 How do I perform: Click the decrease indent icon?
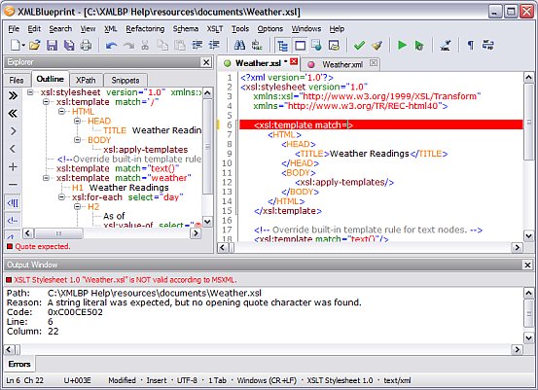[x=214, y=45]
